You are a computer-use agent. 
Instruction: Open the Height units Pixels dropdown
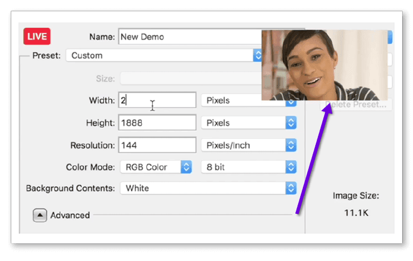tap(249, 123)
